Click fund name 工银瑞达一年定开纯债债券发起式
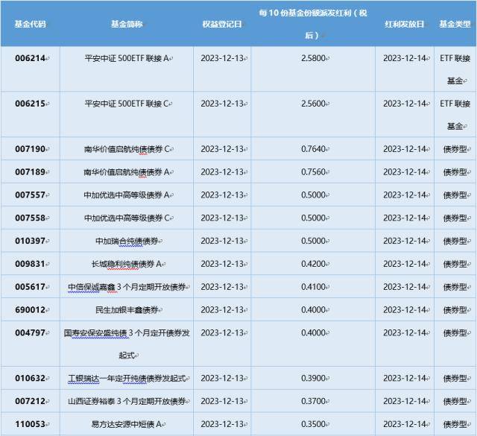Screen dimensions: 477x436 tap(127, 378)
